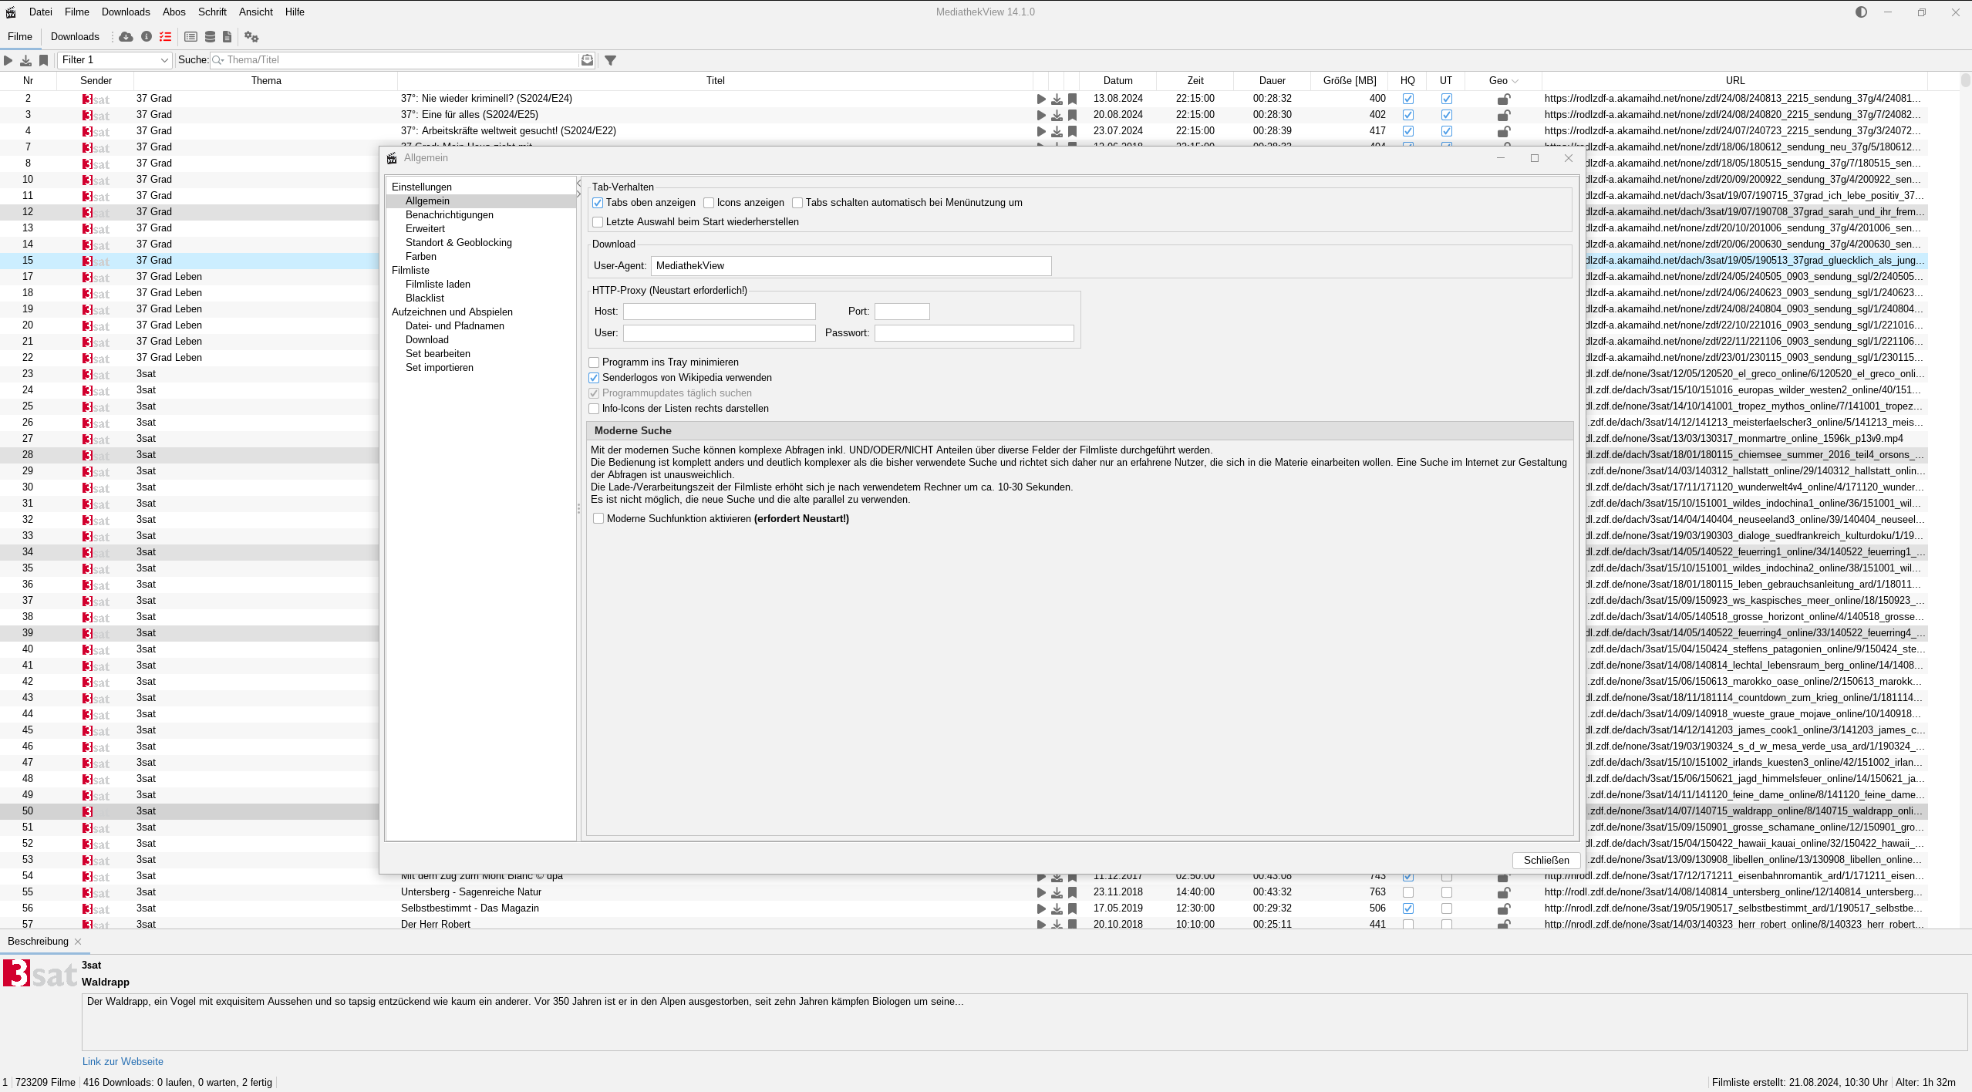Click Geo lock icon for Untersberg row

(x=1504, y=892)
